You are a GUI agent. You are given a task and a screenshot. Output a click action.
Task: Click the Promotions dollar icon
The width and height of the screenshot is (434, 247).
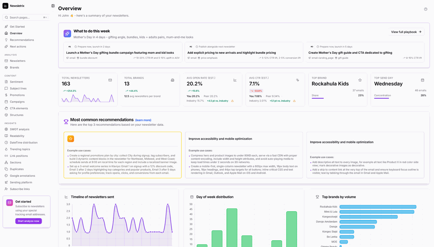pyautogui.click(x=6, y=95)
